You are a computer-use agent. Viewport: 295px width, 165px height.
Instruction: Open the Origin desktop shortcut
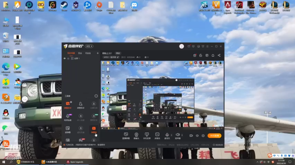tap(99, 6)
